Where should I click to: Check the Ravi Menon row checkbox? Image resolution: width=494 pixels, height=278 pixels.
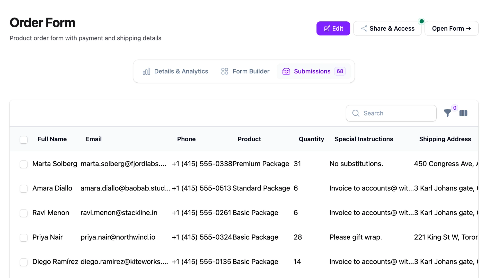[24, 213]
